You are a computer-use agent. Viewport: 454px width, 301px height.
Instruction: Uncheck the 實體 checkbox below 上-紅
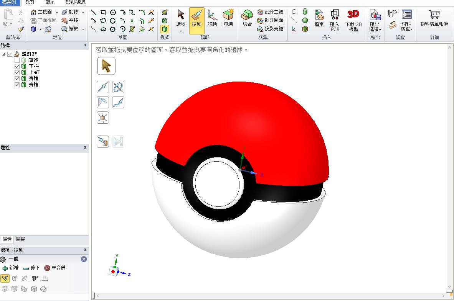click(17, 79)
